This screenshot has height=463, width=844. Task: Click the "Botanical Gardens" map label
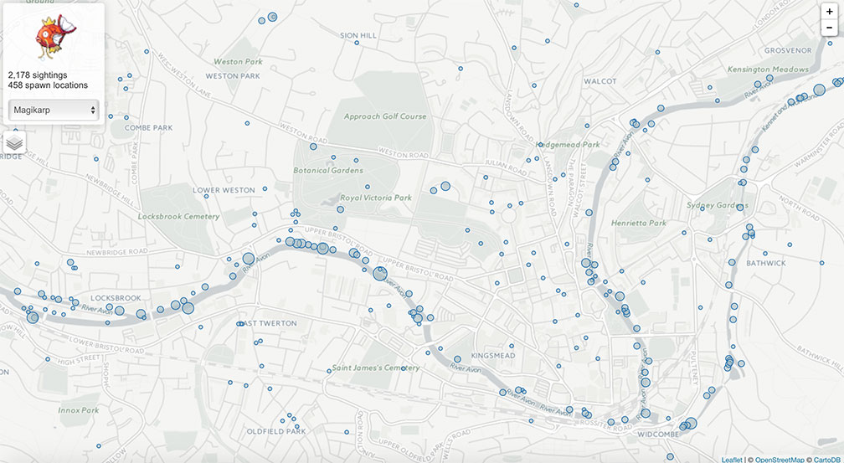click(x=328, y=170)
